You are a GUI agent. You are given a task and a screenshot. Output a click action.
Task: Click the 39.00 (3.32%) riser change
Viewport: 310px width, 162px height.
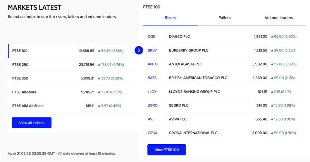pyautogui.click(x=284, y=50)
